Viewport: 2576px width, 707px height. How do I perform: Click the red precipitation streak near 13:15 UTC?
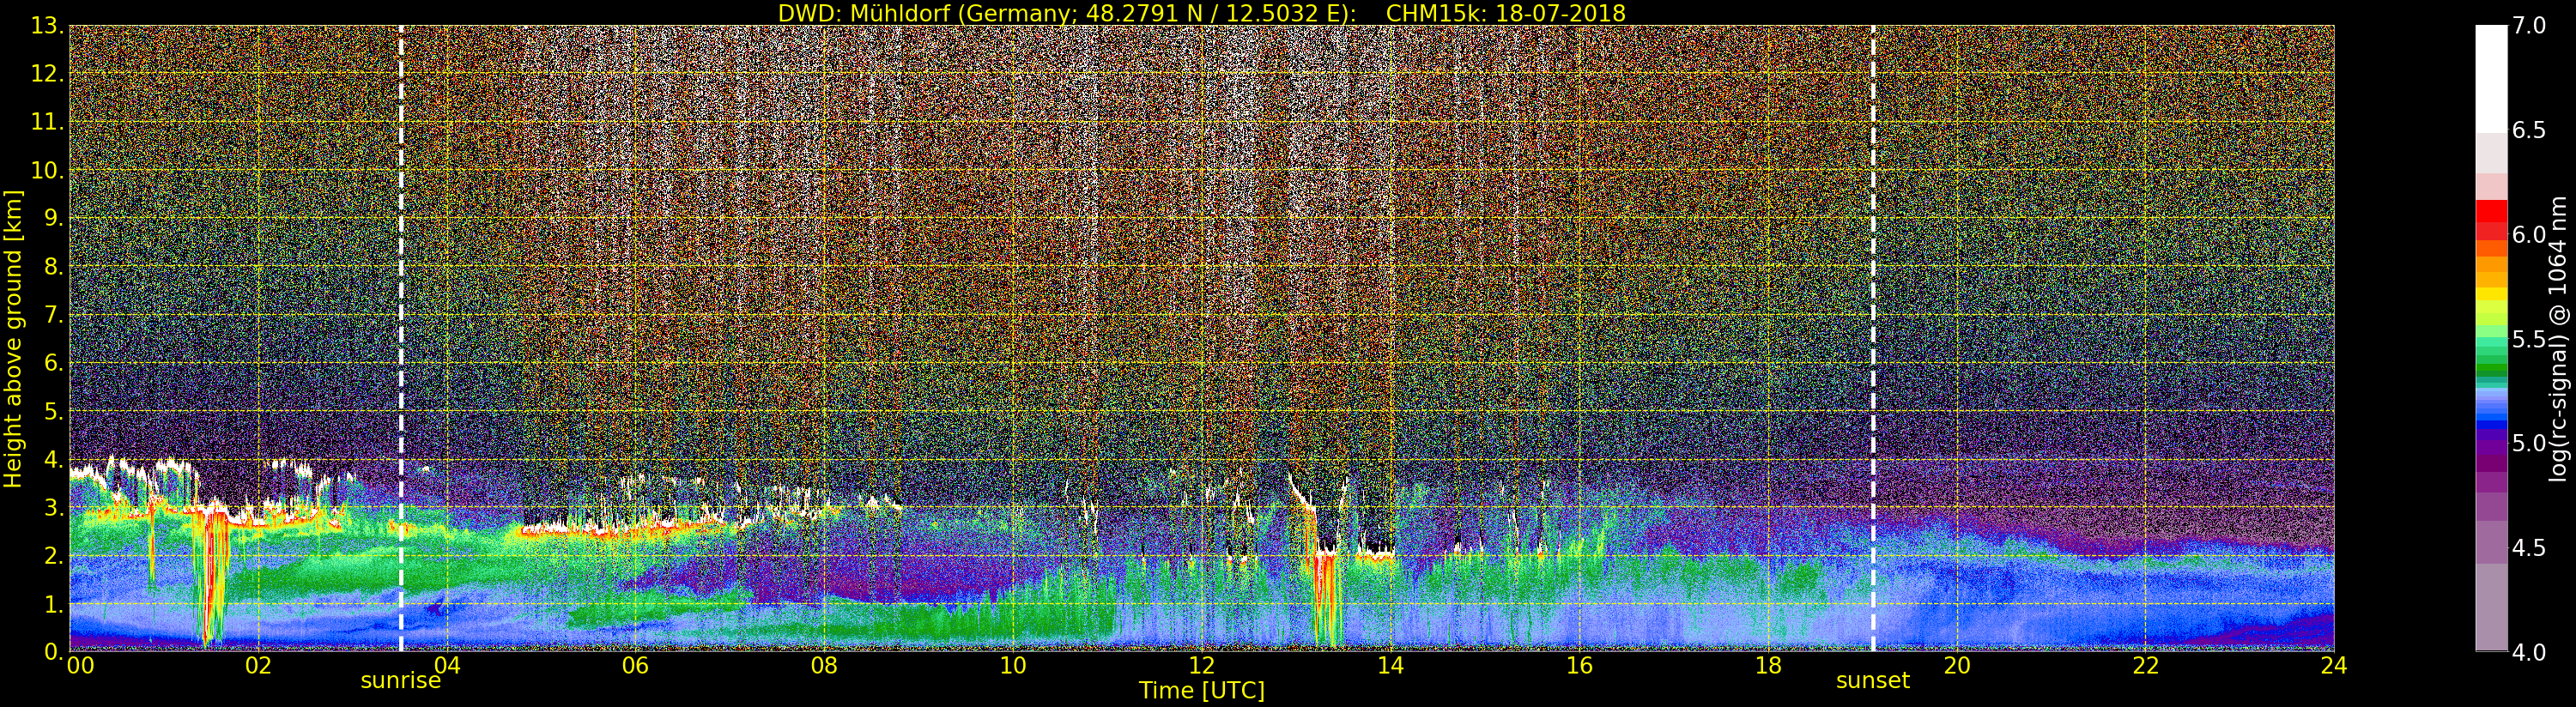[1324, 595]
